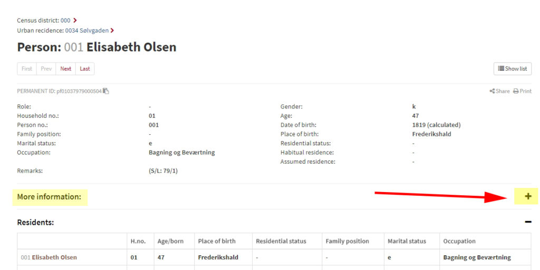Collapse the Residents section with the minus icon

pos(528,222)
